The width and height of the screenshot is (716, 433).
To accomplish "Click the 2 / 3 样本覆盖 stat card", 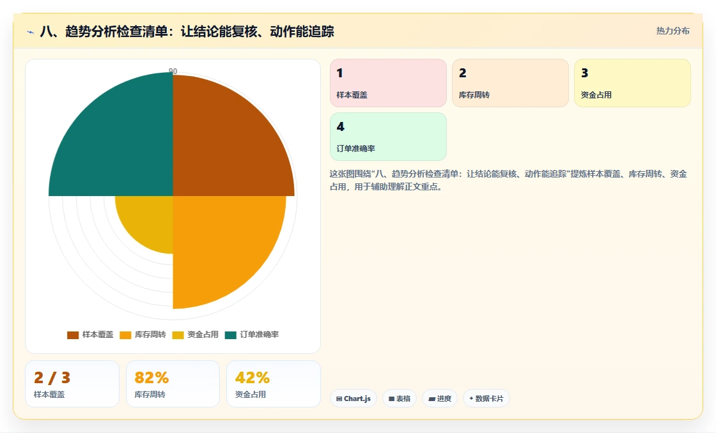I will coord(72,384).
